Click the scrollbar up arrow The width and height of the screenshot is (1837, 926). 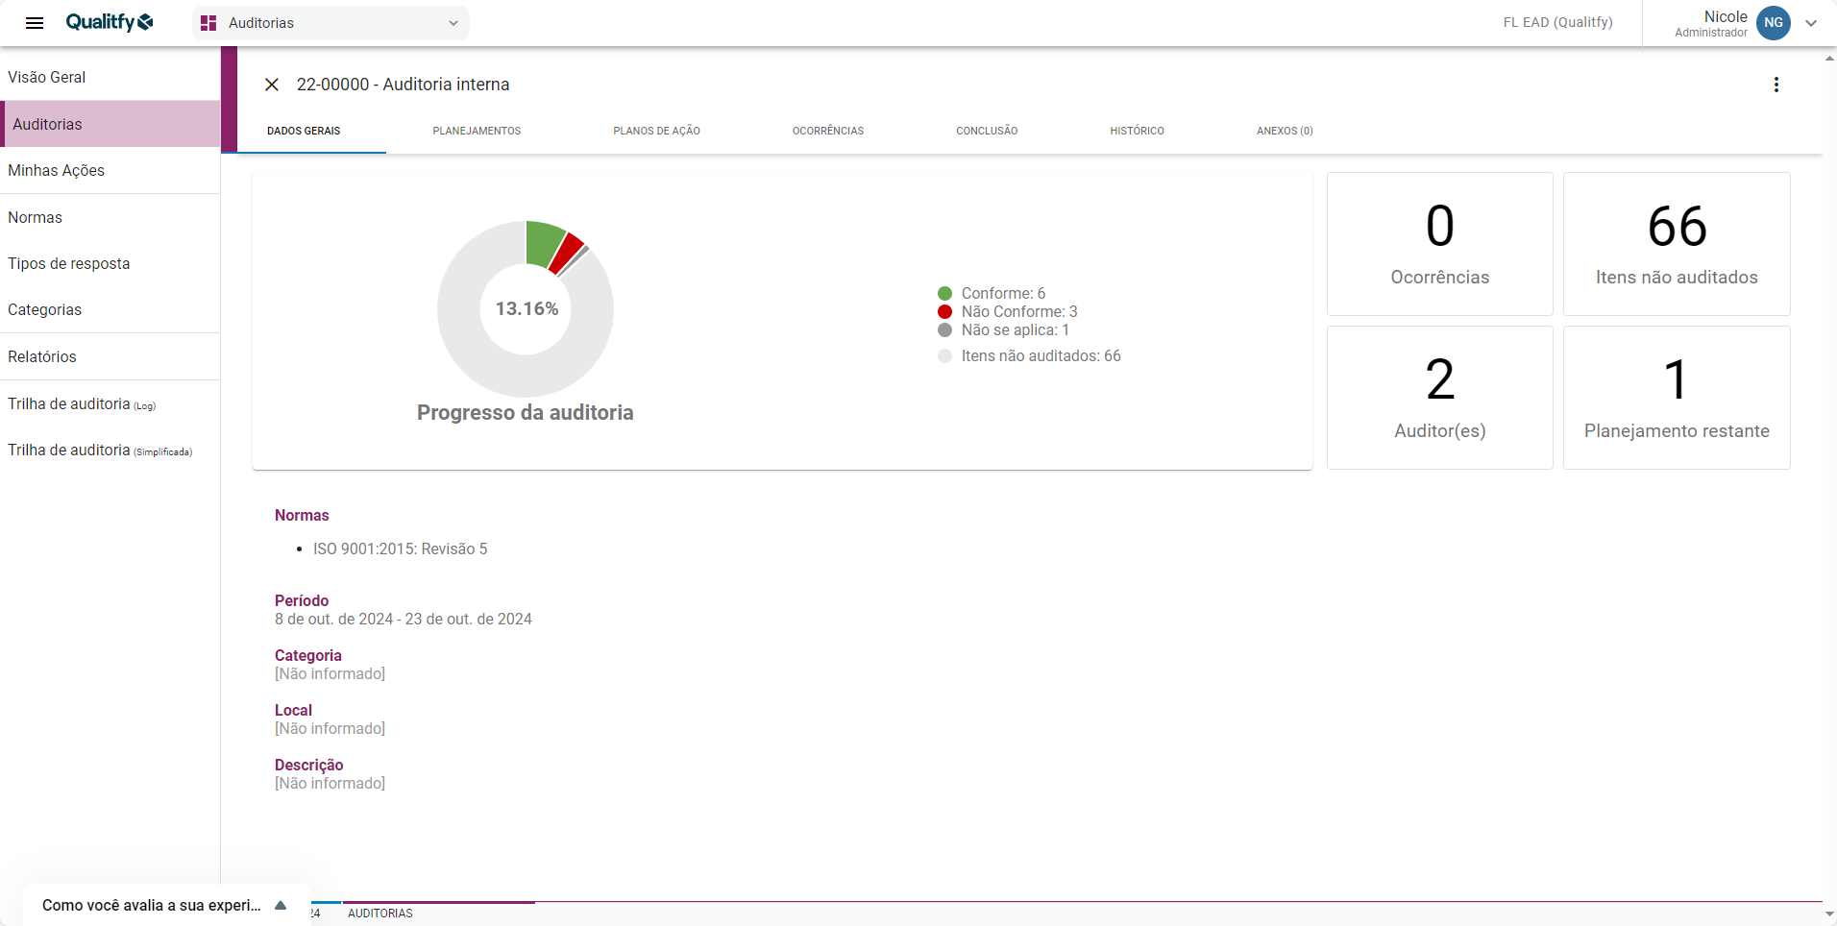(1829, 58)
